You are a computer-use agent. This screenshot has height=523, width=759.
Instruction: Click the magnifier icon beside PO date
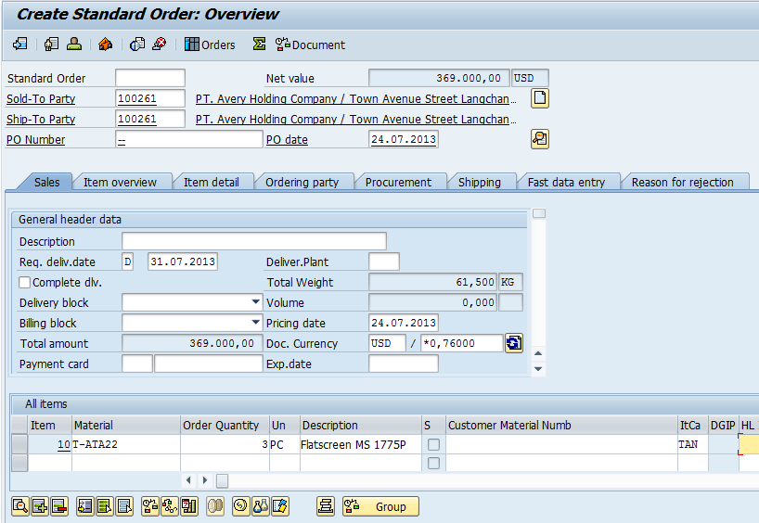pos(540,139)
